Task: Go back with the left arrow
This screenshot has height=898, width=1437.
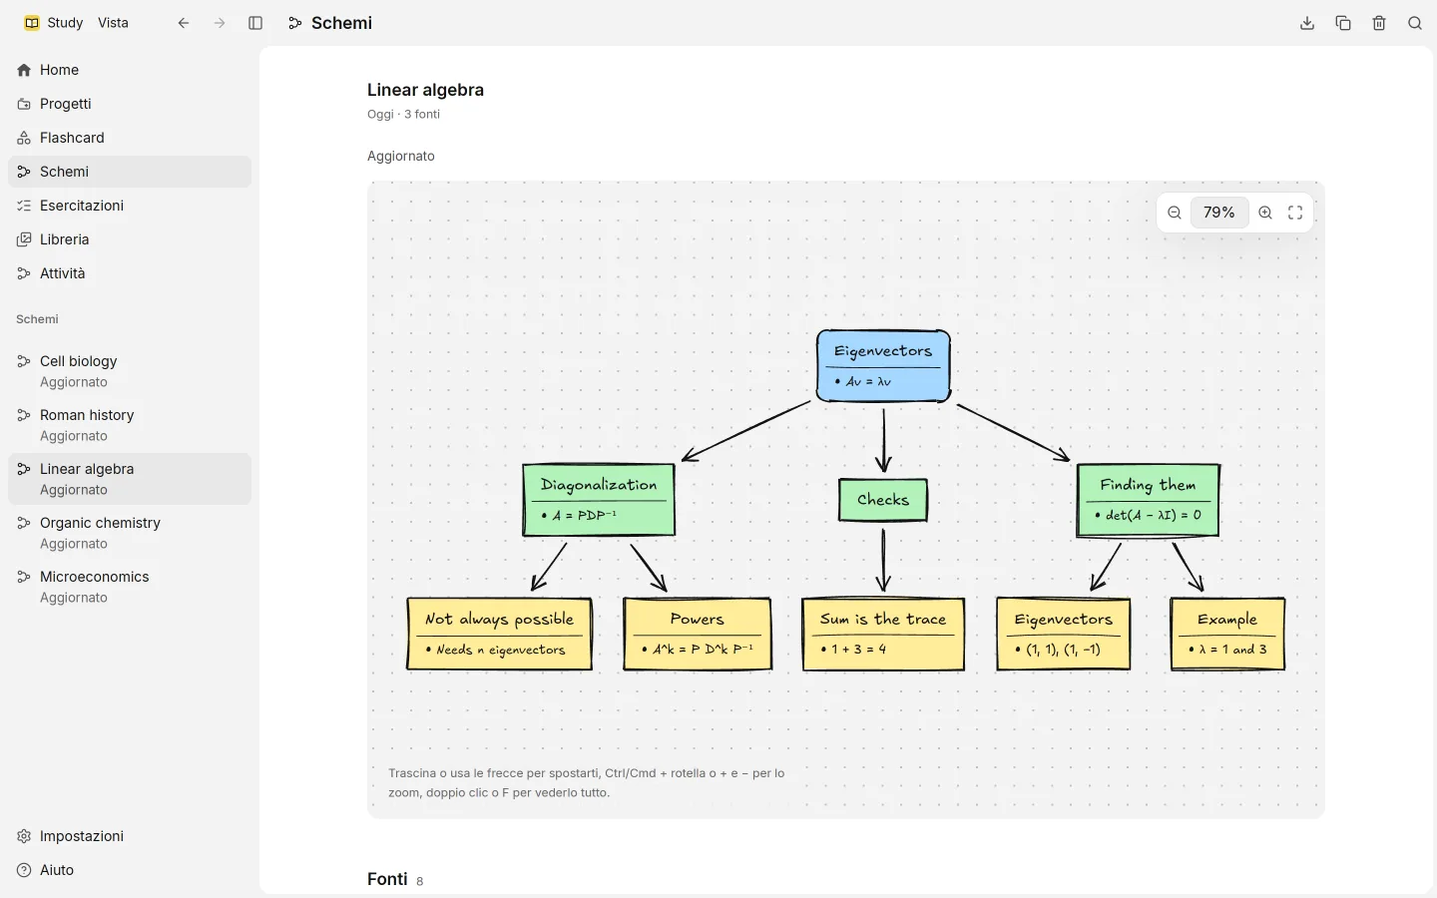Action: [184, 23]
